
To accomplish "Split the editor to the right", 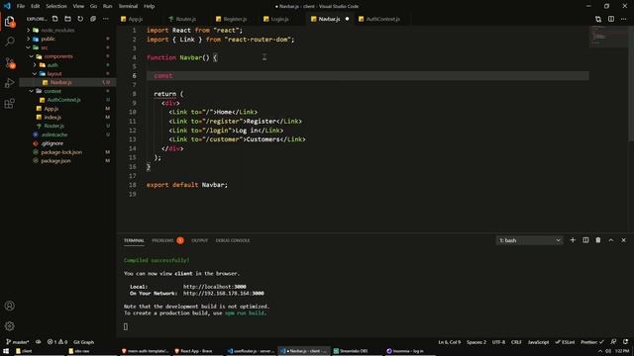I will pos(611,19).
